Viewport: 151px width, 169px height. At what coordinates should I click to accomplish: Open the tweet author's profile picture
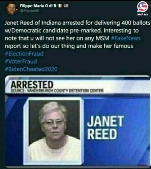coord(11,8)
